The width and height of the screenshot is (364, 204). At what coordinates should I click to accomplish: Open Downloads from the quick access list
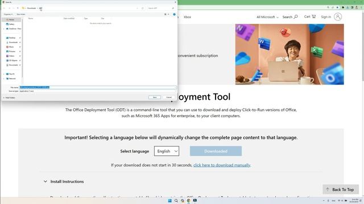(13, 42)
